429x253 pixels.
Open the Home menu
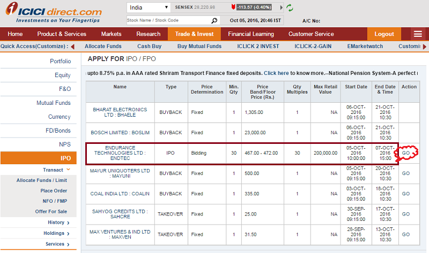tap(15, 34)
